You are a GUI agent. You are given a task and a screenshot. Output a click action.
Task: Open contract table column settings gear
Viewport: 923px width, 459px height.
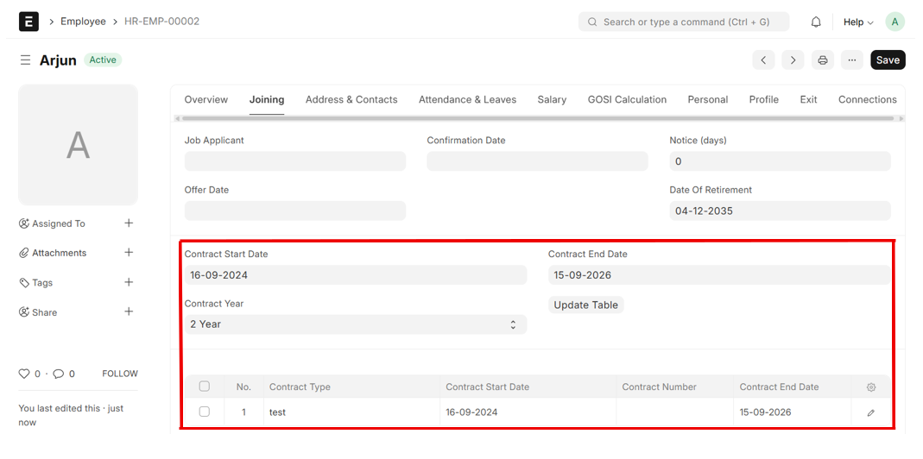870,387
